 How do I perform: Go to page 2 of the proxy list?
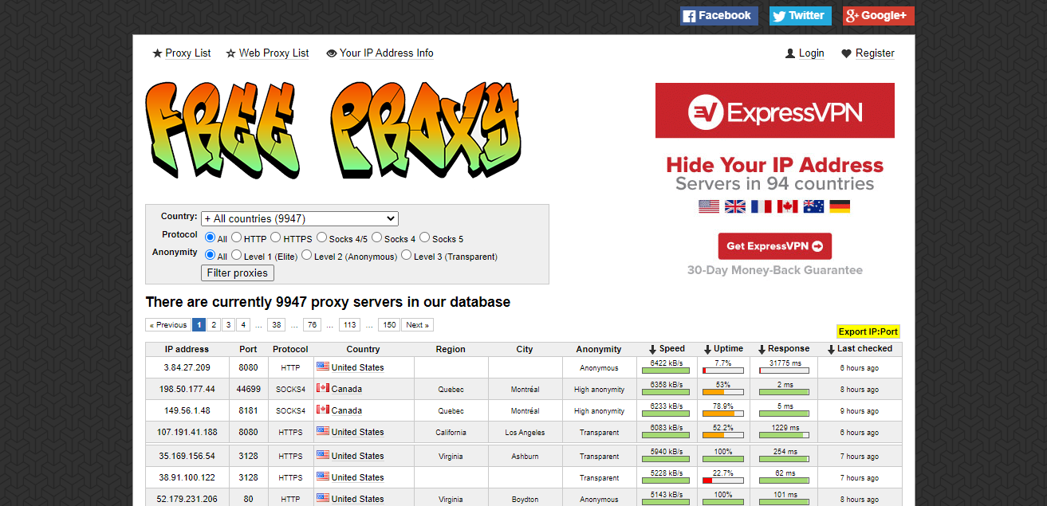(x=213, y=324)
